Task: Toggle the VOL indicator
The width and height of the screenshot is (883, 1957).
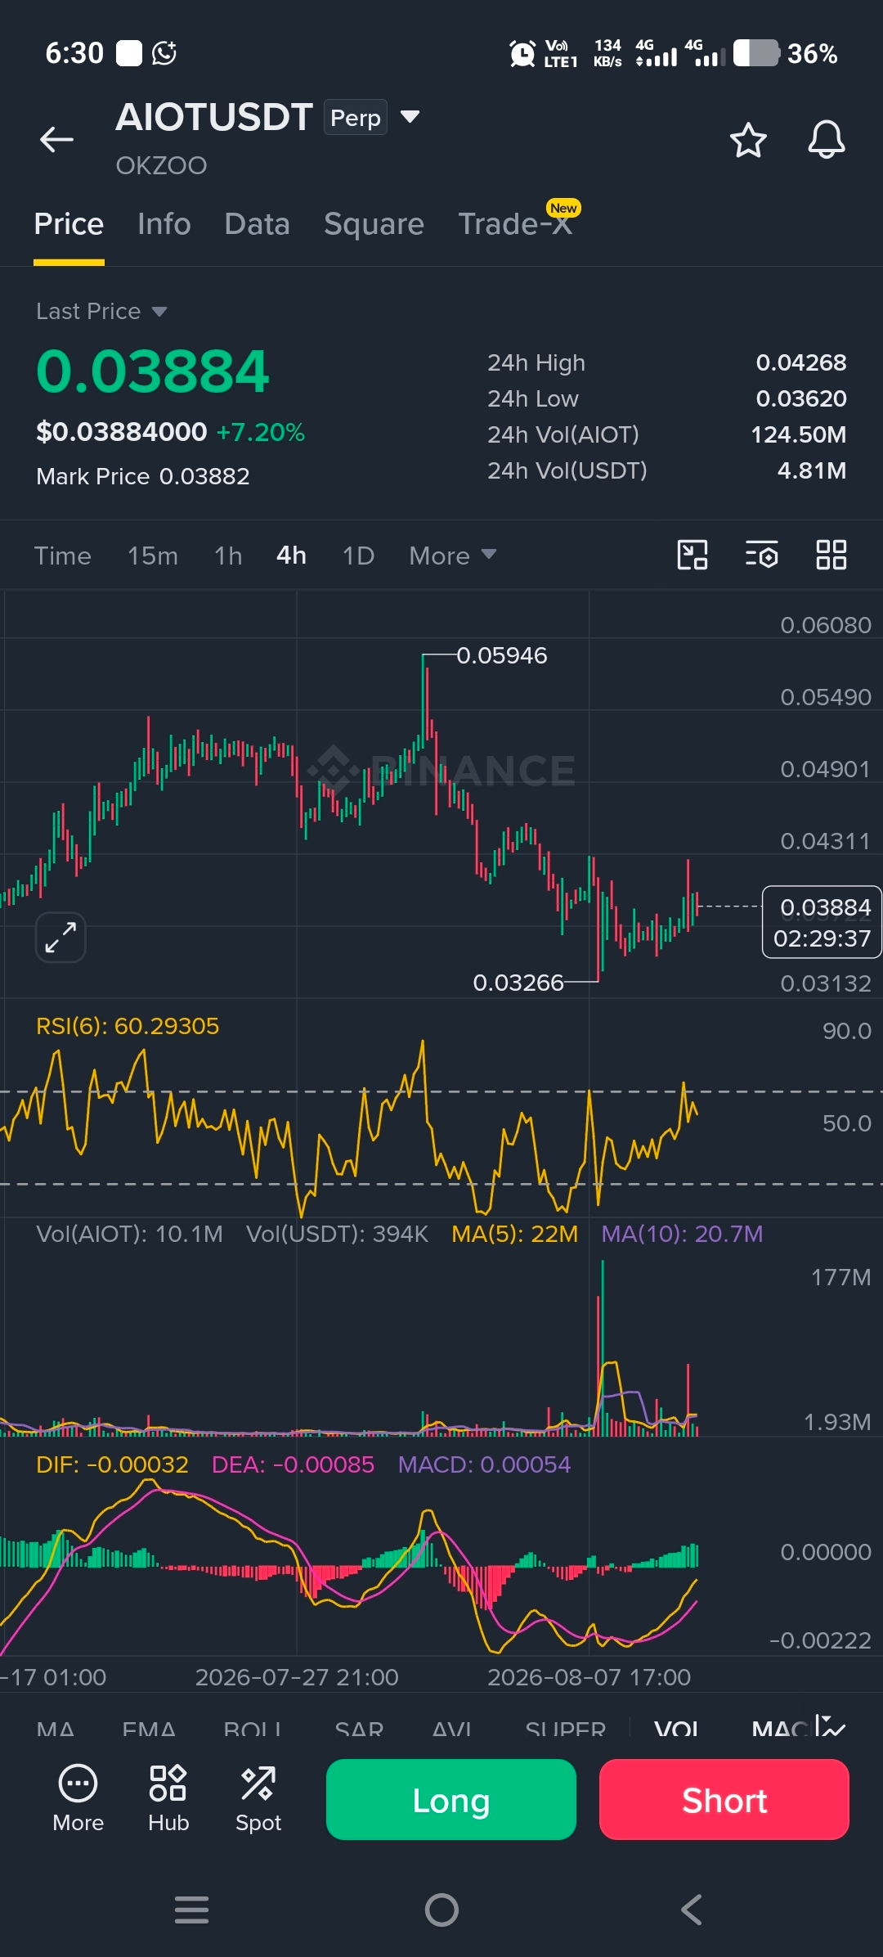Action: coord(676,1729)
